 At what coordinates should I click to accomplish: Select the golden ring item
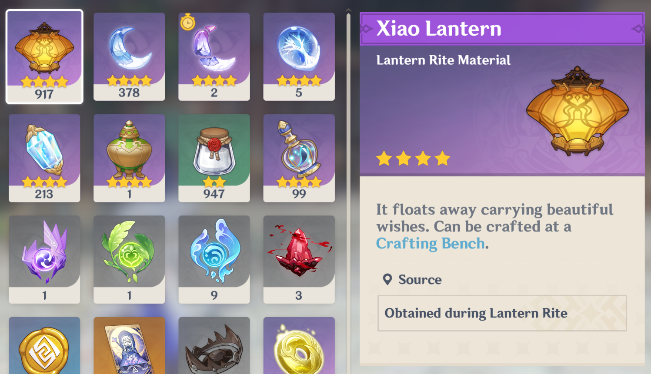coord(299,345)
